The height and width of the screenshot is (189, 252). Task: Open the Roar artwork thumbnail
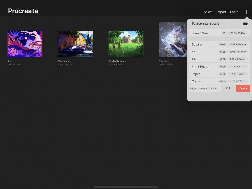pos(25,44)
